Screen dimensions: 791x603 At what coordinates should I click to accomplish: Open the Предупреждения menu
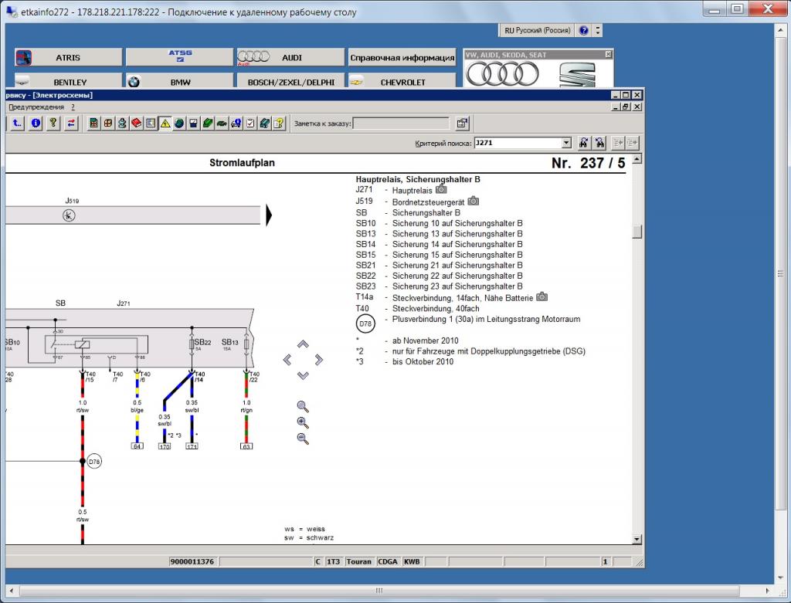coord(36,107)
